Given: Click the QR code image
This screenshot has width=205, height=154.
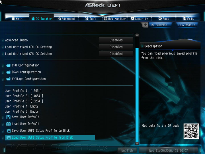Looking at the screenshot, I should tap(191, 131).
